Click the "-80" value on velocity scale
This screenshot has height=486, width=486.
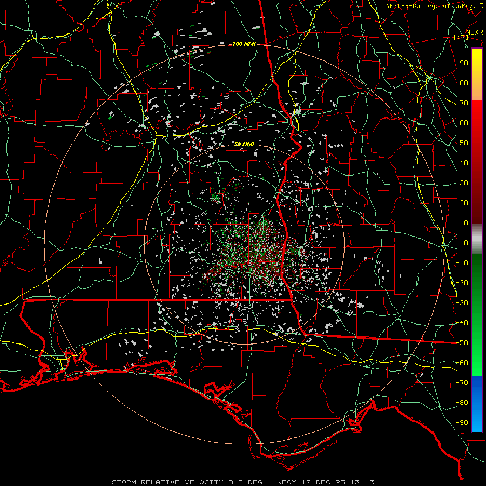coord(462,403)
